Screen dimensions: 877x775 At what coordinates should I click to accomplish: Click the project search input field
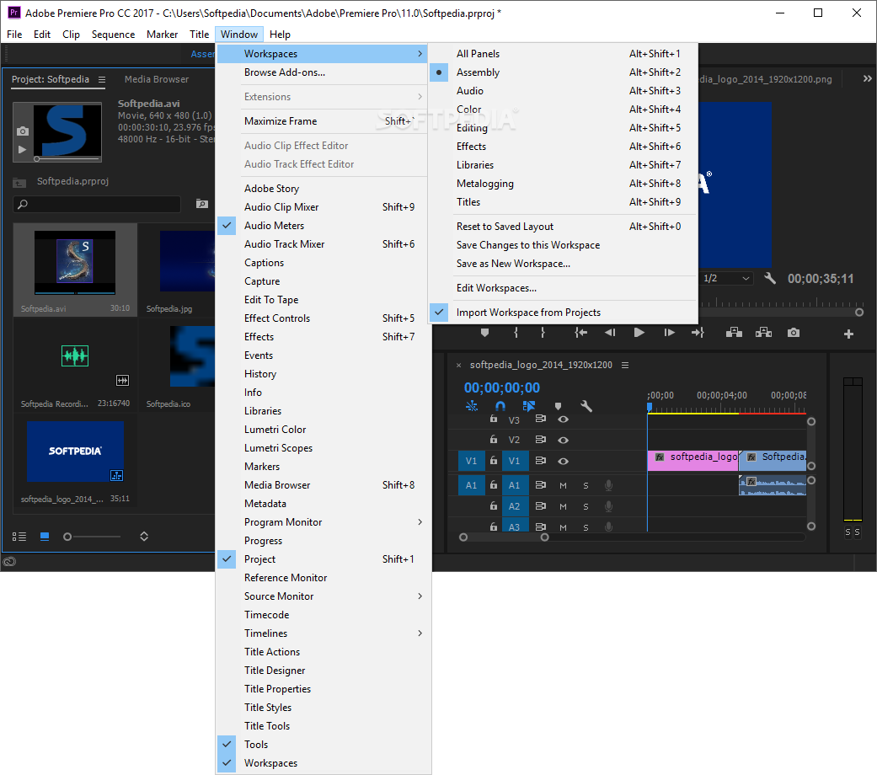[x=97, y=204]
